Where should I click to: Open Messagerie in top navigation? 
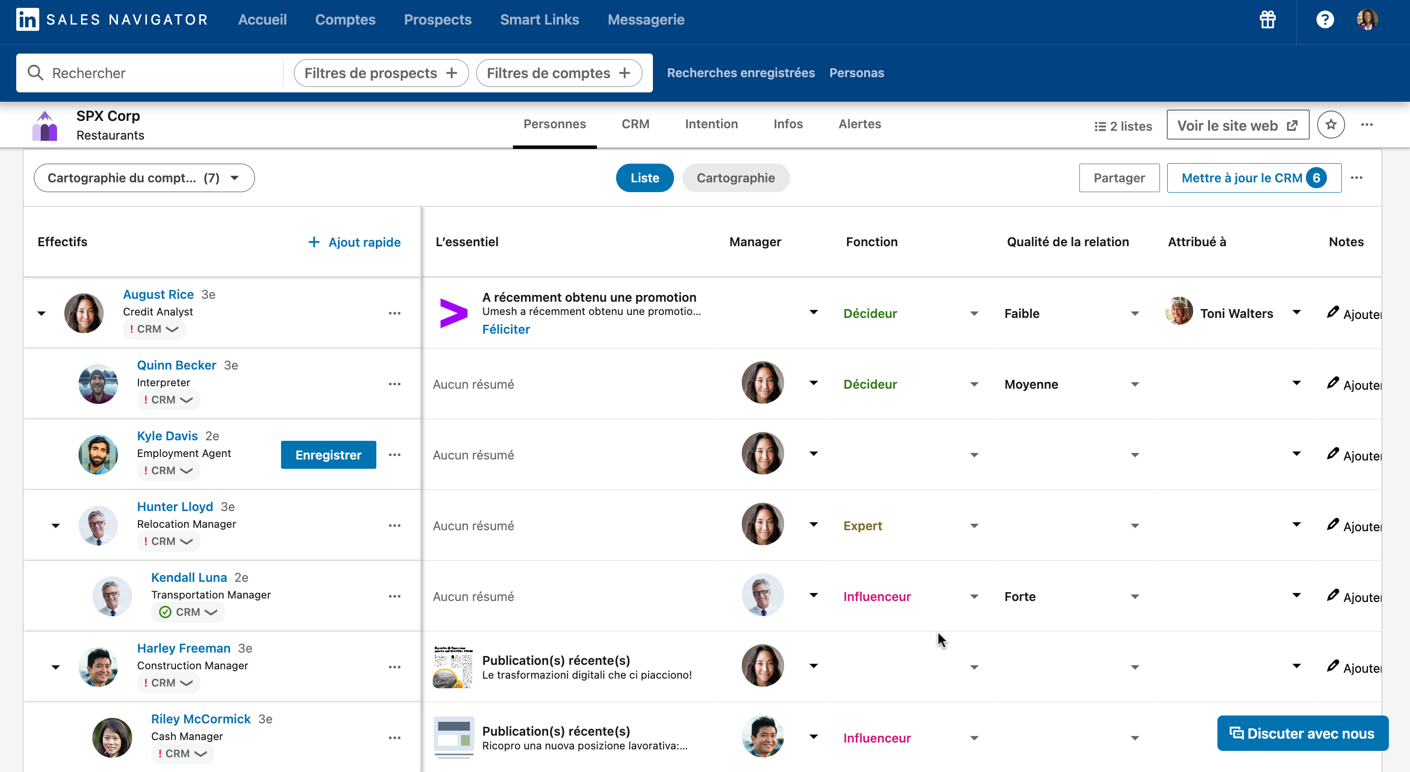[x=646, y=20]
